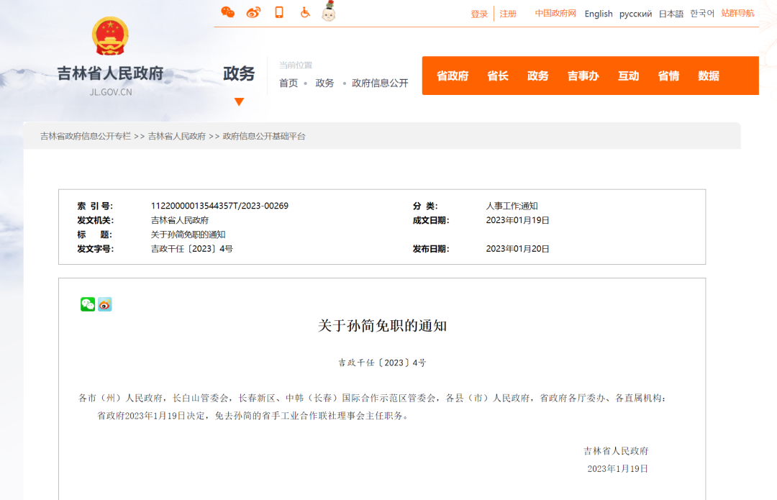The height and width of the screenshot is (500, 777).
Task: Open the 站群导航 site navigation dropdown
Action: coord(737,13)
